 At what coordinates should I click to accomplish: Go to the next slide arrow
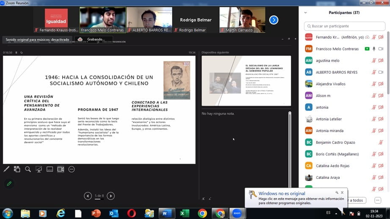(x=111, y=196)
